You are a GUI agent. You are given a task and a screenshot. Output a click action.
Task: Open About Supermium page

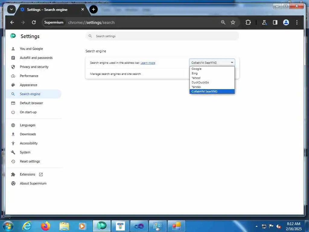coord(33,183)
